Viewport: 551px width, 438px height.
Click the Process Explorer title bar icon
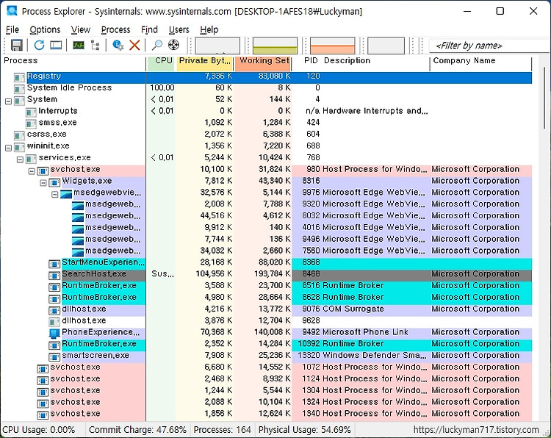12,11
